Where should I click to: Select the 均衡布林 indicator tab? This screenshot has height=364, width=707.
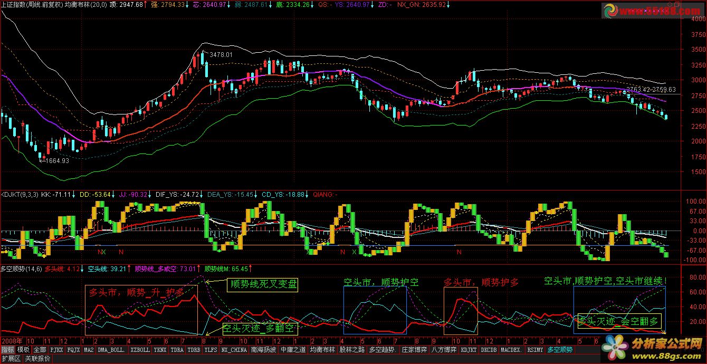(323, 350)
